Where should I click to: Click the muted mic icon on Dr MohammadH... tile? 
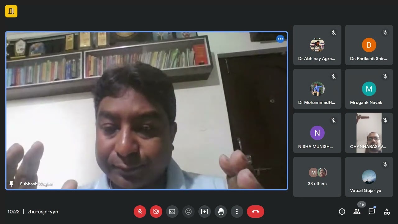click(334, 76)
